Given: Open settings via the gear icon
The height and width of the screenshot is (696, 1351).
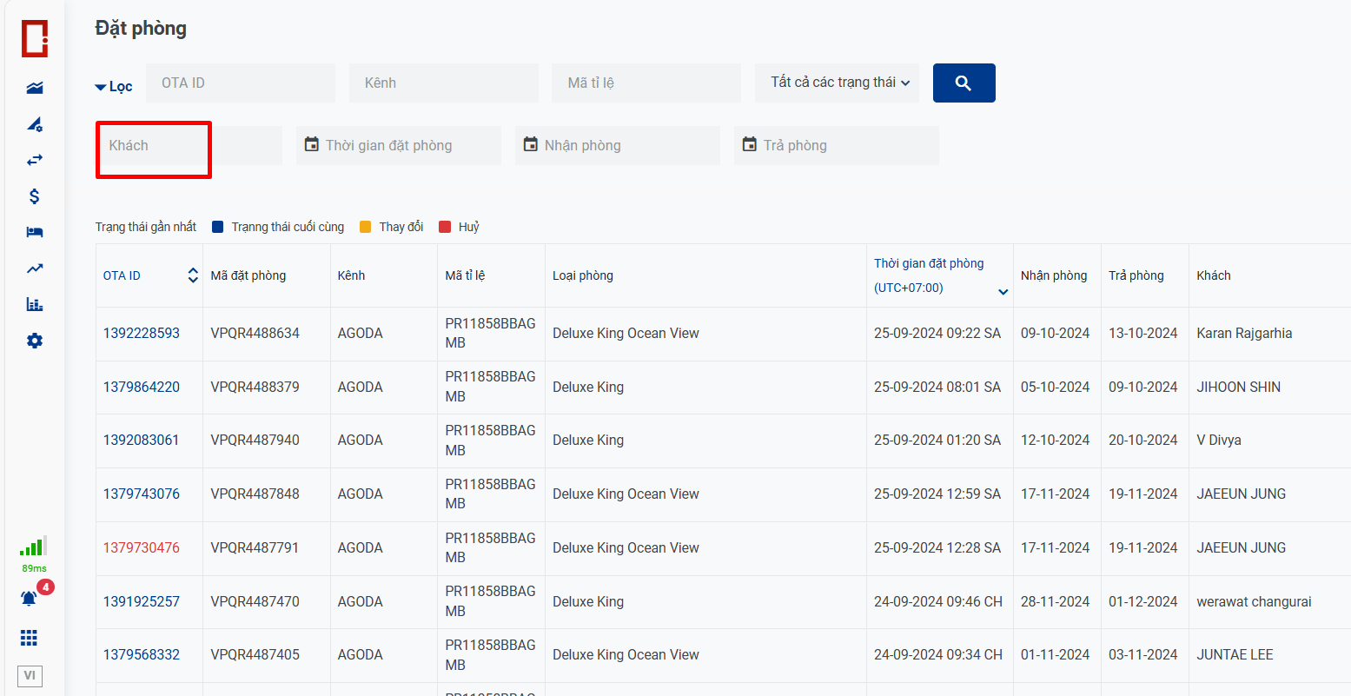Looking at the screenshot, I should pos(35,341).
